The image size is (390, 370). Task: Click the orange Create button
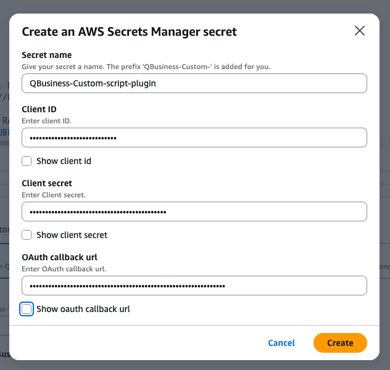click(340, 343)
